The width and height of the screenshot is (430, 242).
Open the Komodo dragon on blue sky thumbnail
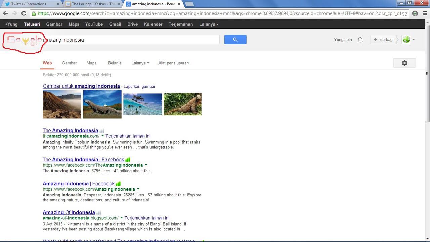click(102, 104)
